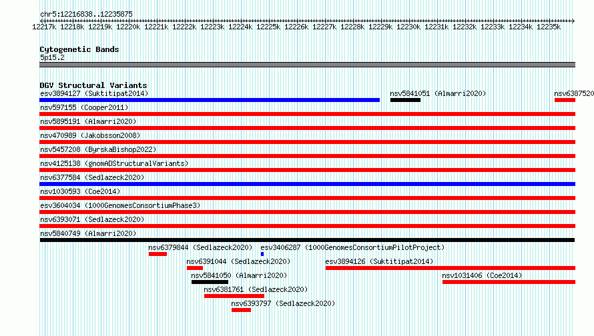
Task: Click the nsv6381761 (Sedlazeck2020) label
Action: point(256,289)
